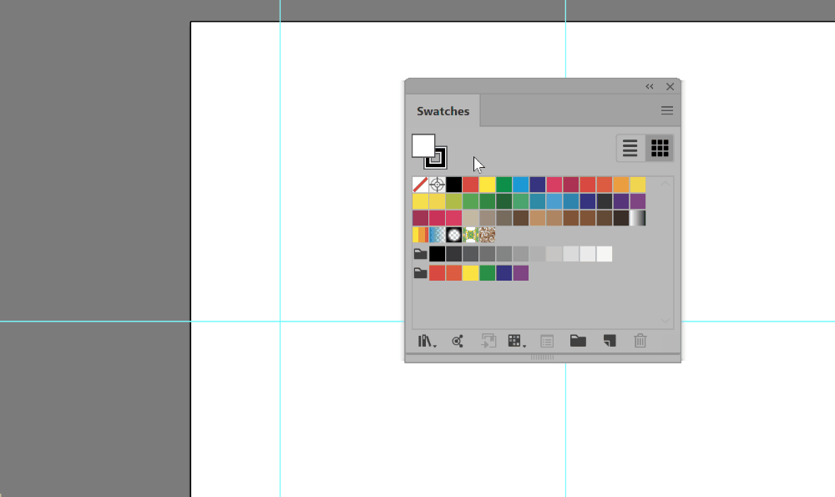Pick the black swatch beside the Registration swatch
The height and width of the screenshot is (497, 835).
453,185
